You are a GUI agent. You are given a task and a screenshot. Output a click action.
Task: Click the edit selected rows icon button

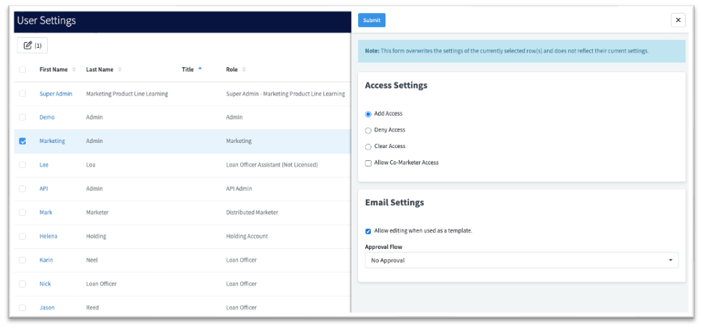pyautogui.click(x=32, y=45)
